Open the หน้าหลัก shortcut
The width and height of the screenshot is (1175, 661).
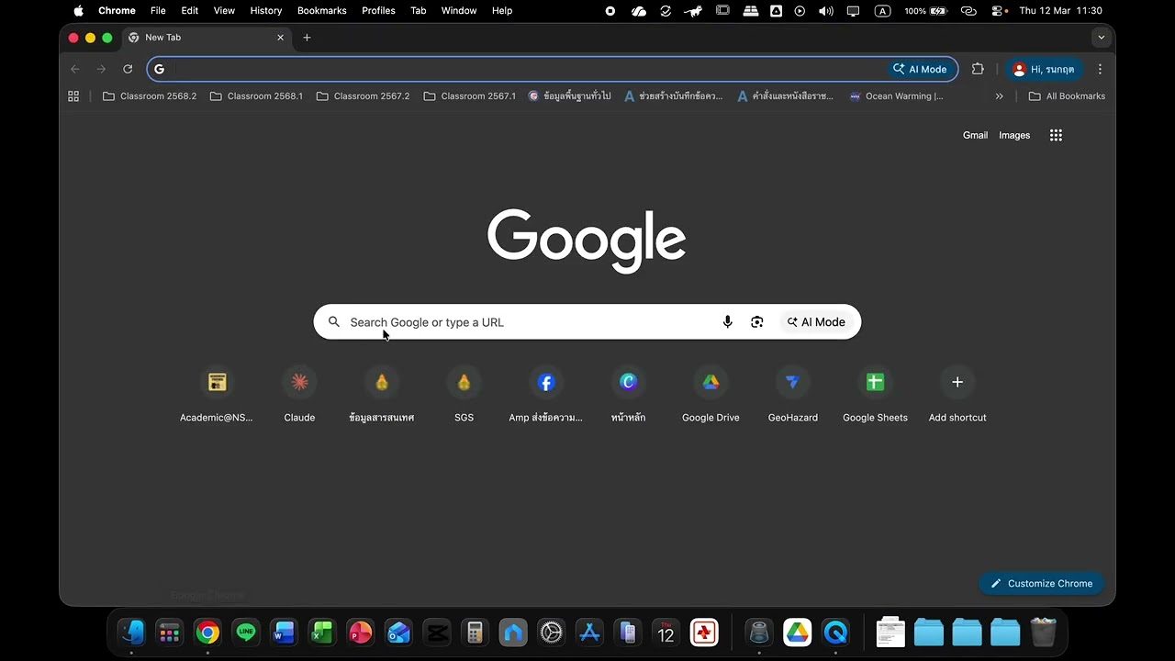click(628, 396)
